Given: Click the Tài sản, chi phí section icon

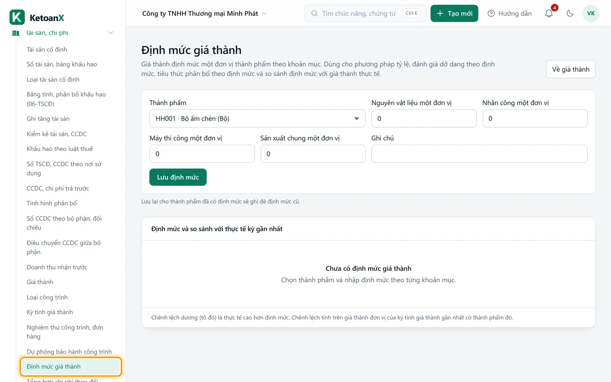Looking at the screenshot, I should click(x=16, y=33).
